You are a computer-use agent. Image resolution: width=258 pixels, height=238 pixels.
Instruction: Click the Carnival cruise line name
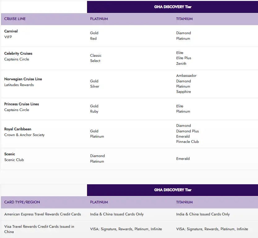[11, 31]
